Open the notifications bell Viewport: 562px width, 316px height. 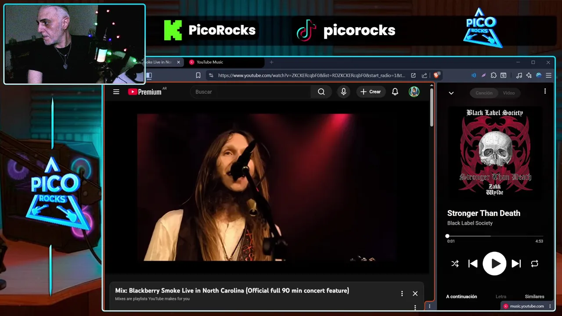coord(395,92)
